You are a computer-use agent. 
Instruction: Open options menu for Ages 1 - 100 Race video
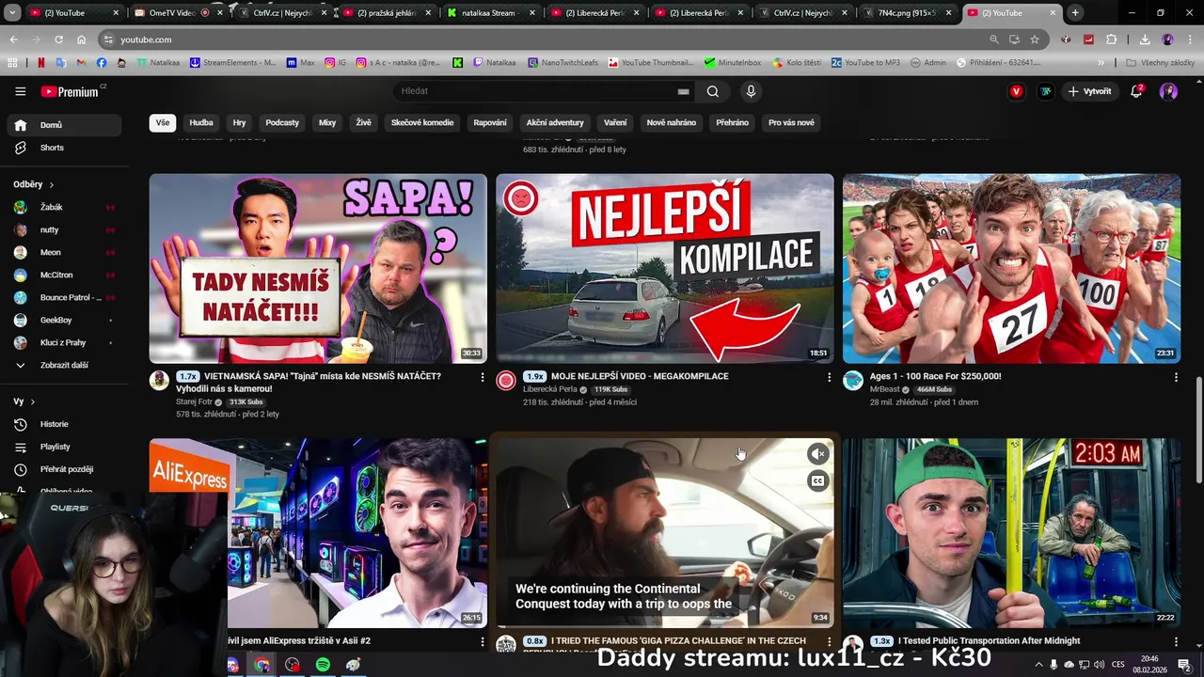pyautogui.click(x=1176, y=377)
